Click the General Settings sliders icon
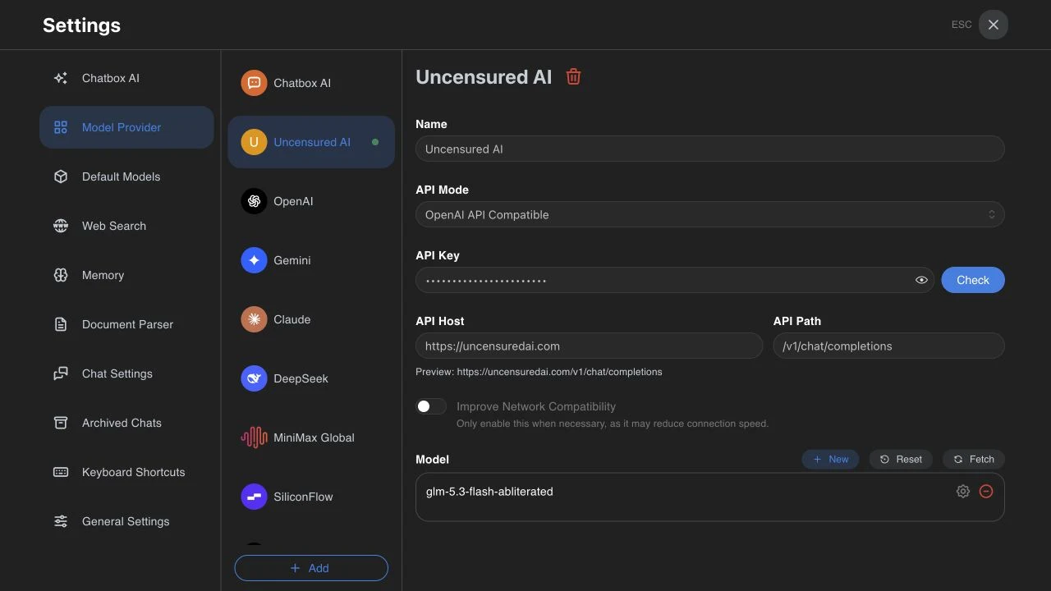The width and height of the screenshot is (1051, 591). click(61, 521)
